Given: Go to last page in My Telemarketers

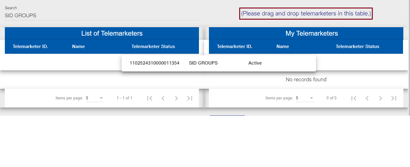Looking at the screenshot, I should tap(394, 98).
